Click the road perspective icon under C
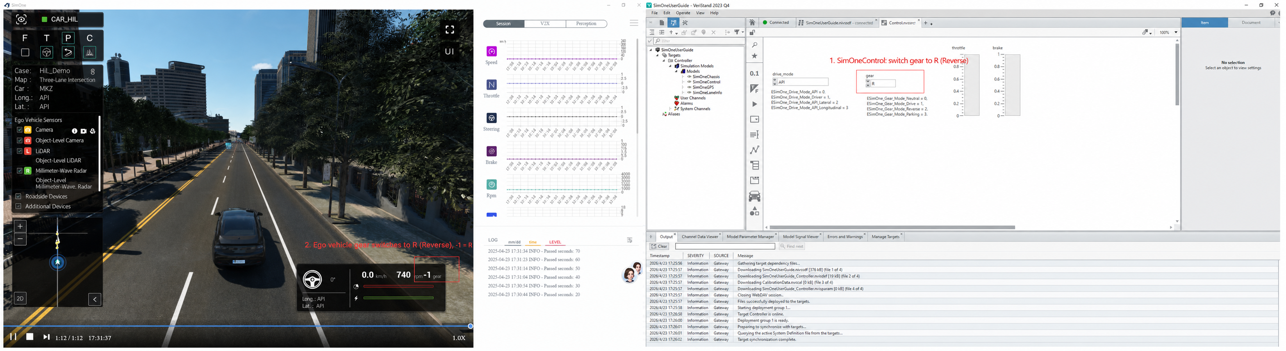This screenshot has width=1286, height=351. coord(89,52)
